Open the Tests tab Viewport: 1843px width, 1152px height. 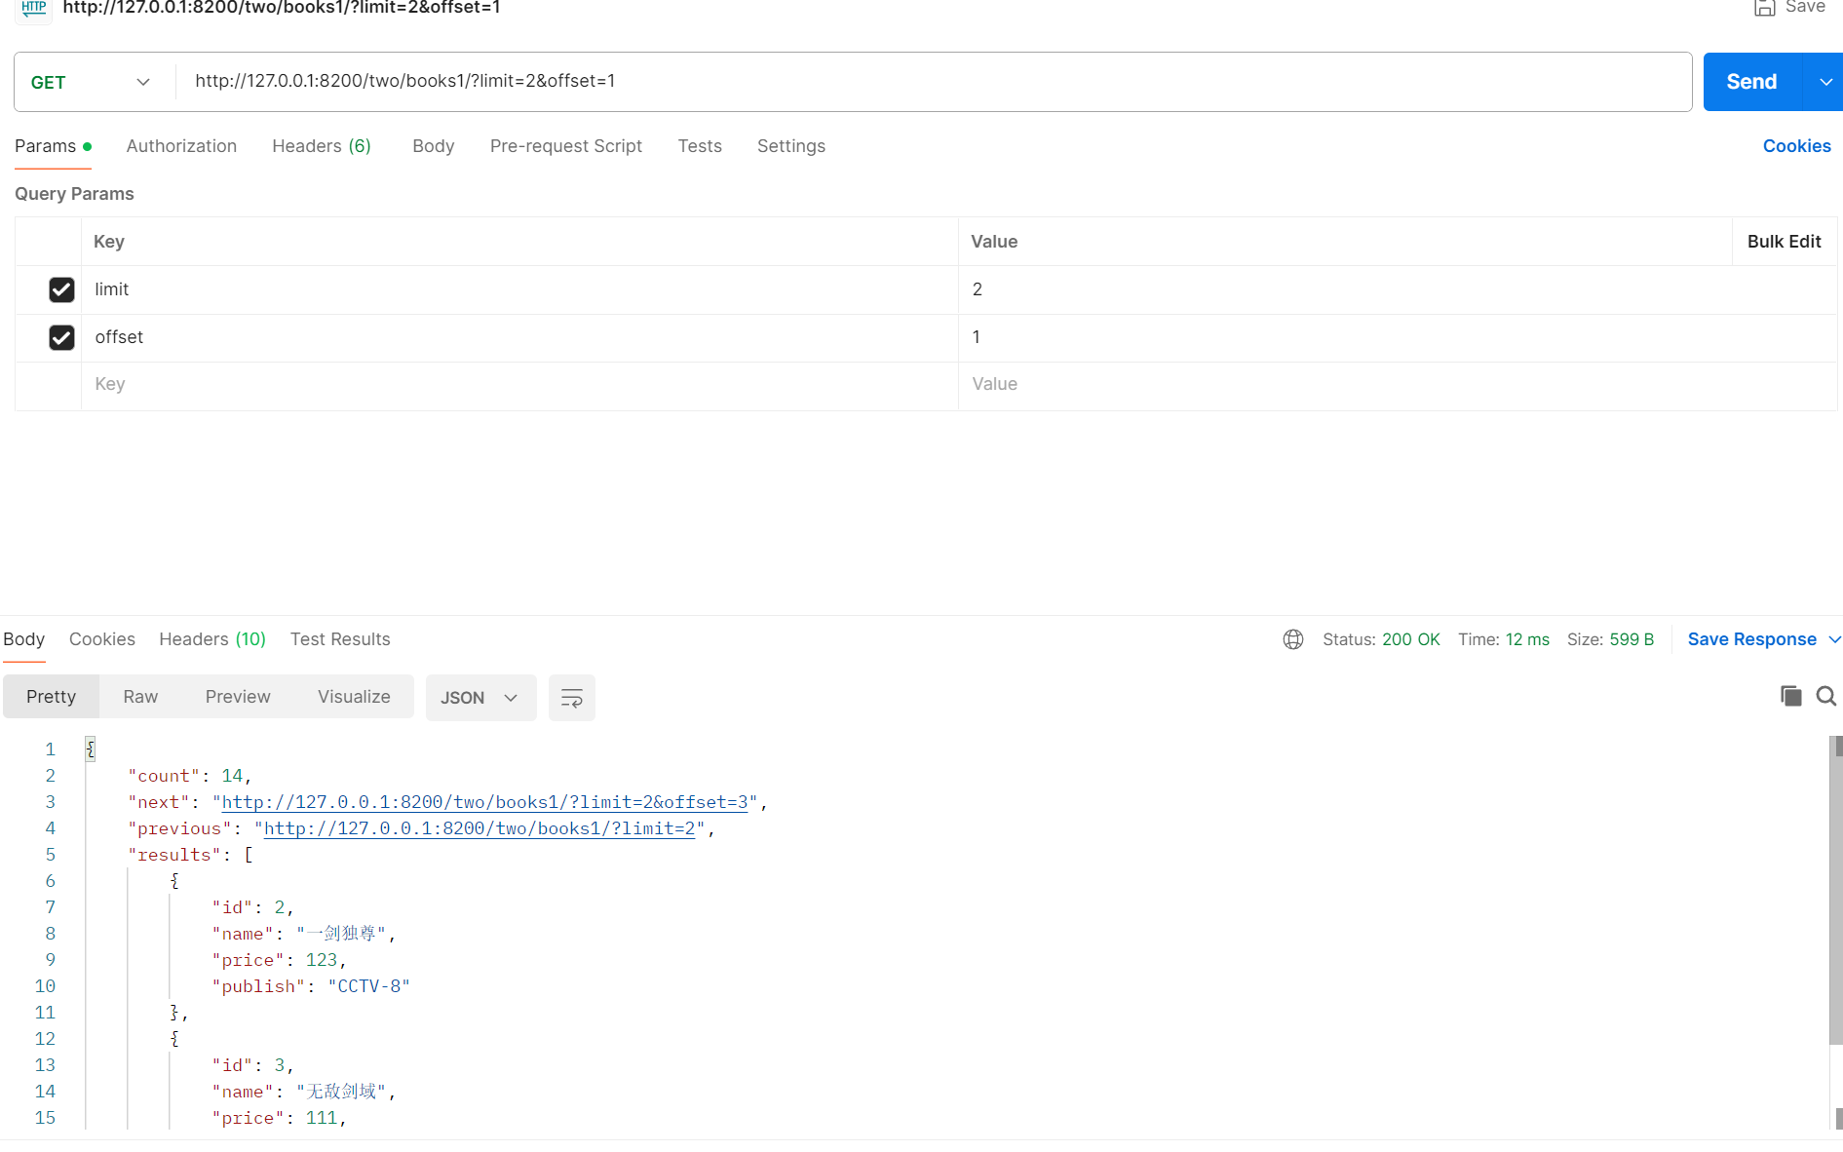[700, 146]
